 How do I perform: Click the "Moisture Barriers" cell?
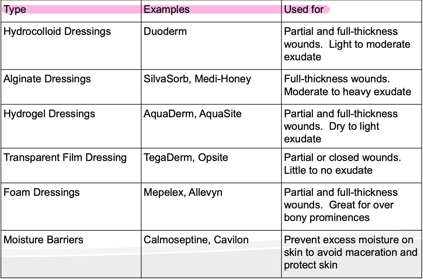[x=43, y=240]
